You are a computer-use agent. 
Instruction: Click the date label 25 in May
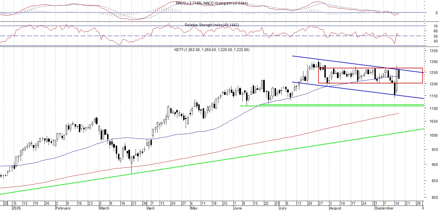point(225,204)
